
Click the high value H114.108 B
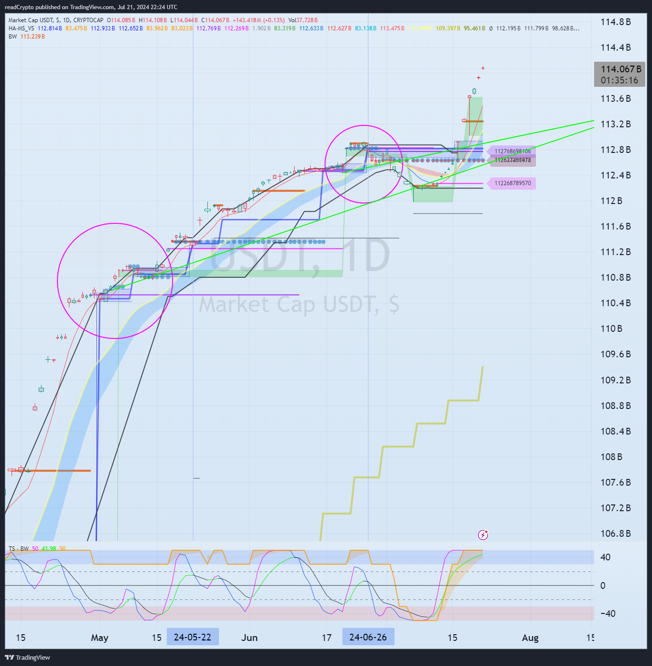(x=153, y=20)
